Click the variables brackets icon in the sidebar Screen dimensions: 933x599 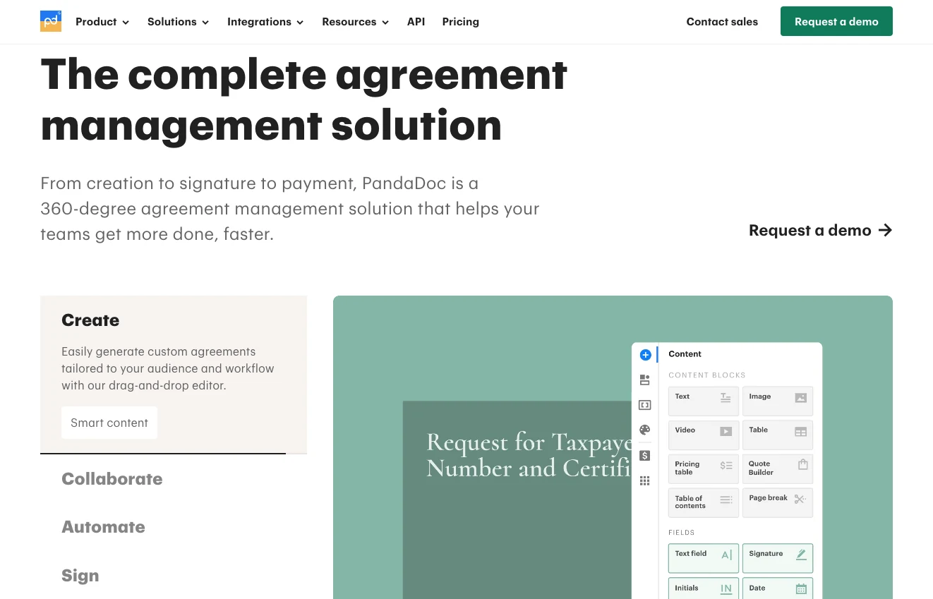pos(644,405)
